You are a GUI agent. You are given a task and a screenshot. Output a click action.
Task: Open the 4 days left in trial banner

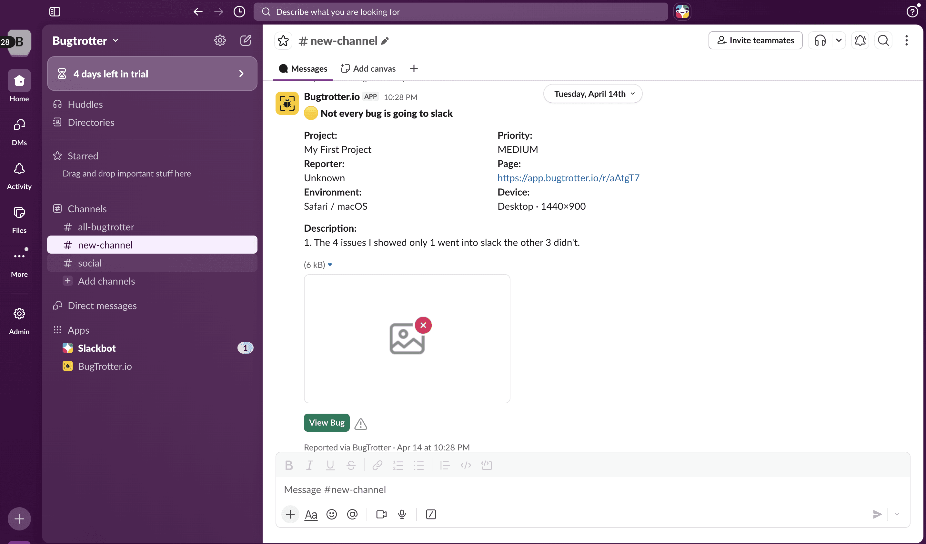click(x=152, y=74)
